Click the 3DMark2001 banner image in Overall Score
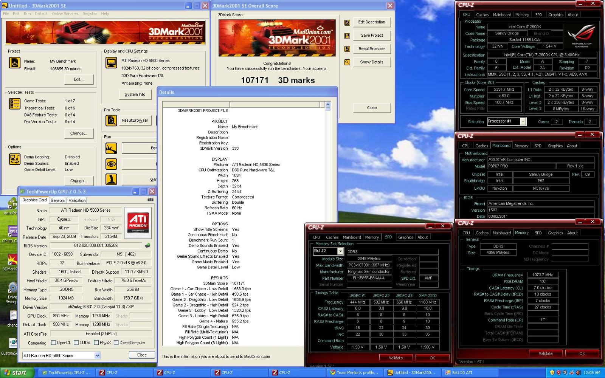 (277, 38)
